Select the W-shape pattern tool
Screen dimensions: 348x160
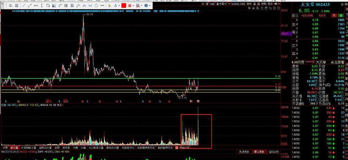click(90, 5)
